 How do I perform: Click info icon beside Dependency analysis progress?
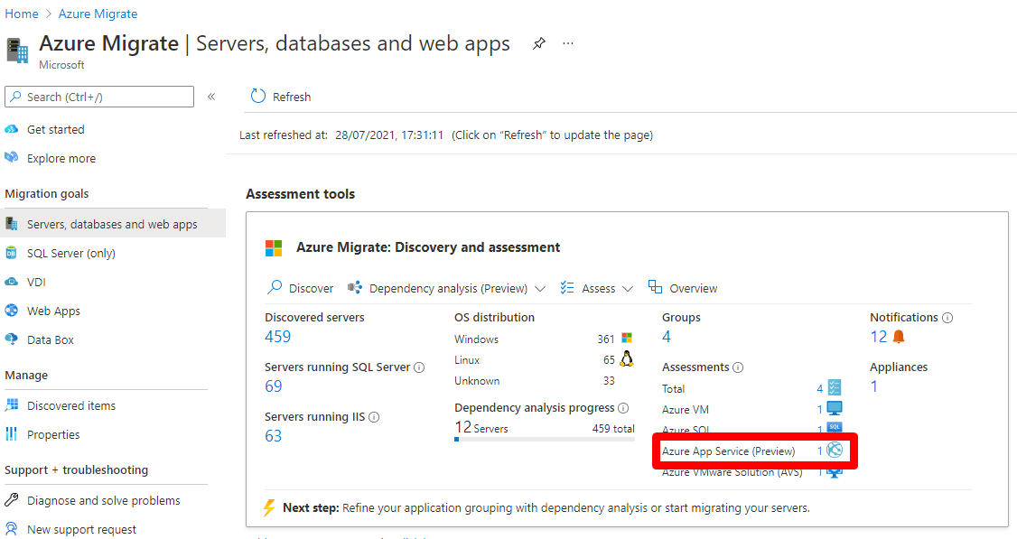click(623, 408)
